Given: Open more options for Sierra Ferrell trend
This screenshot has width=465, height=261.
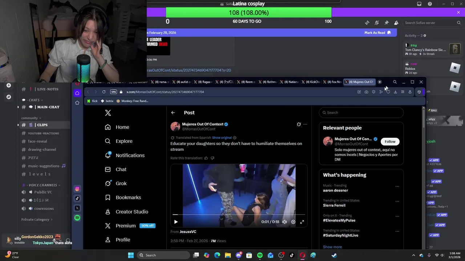Looking at the screenshot, I should click(397, 201).
